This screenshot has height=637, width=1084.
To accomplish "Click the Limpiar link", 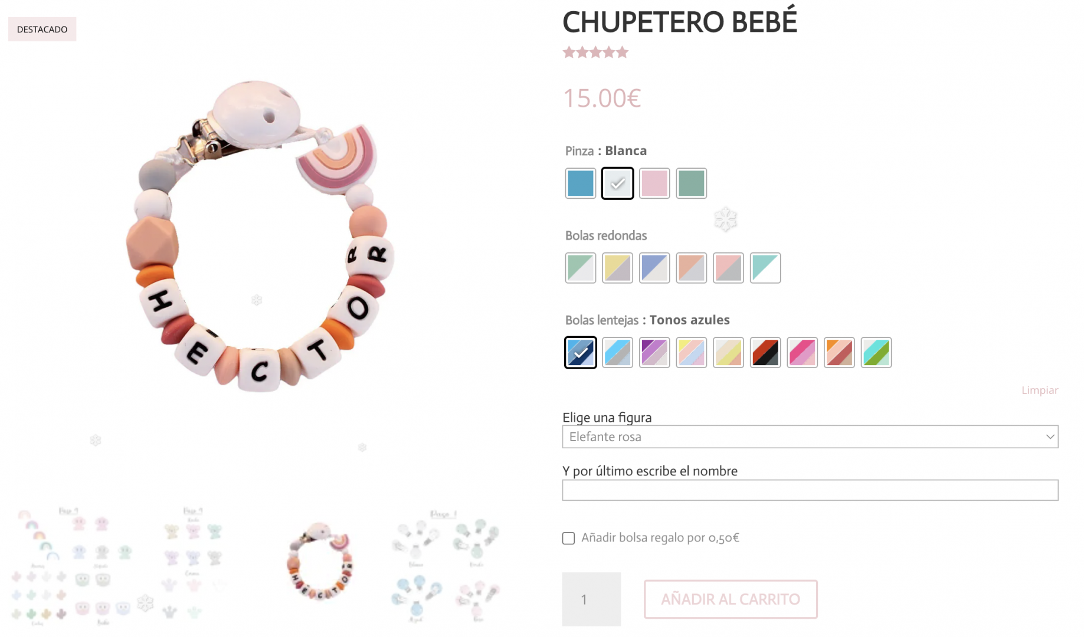I will (x=1040, y=390).
